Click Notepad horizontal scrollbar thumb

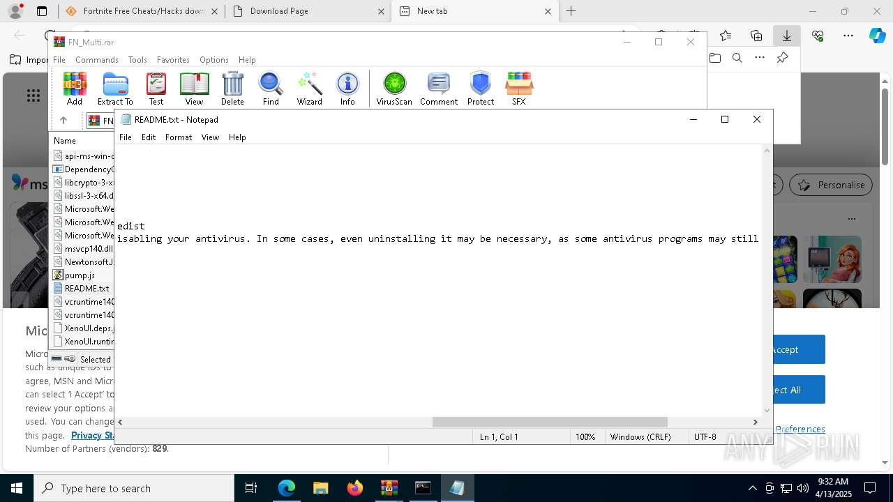(550, 422)
